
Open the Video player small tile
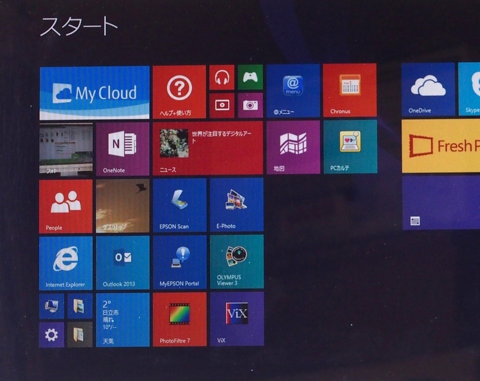click(x=222, y=105)
